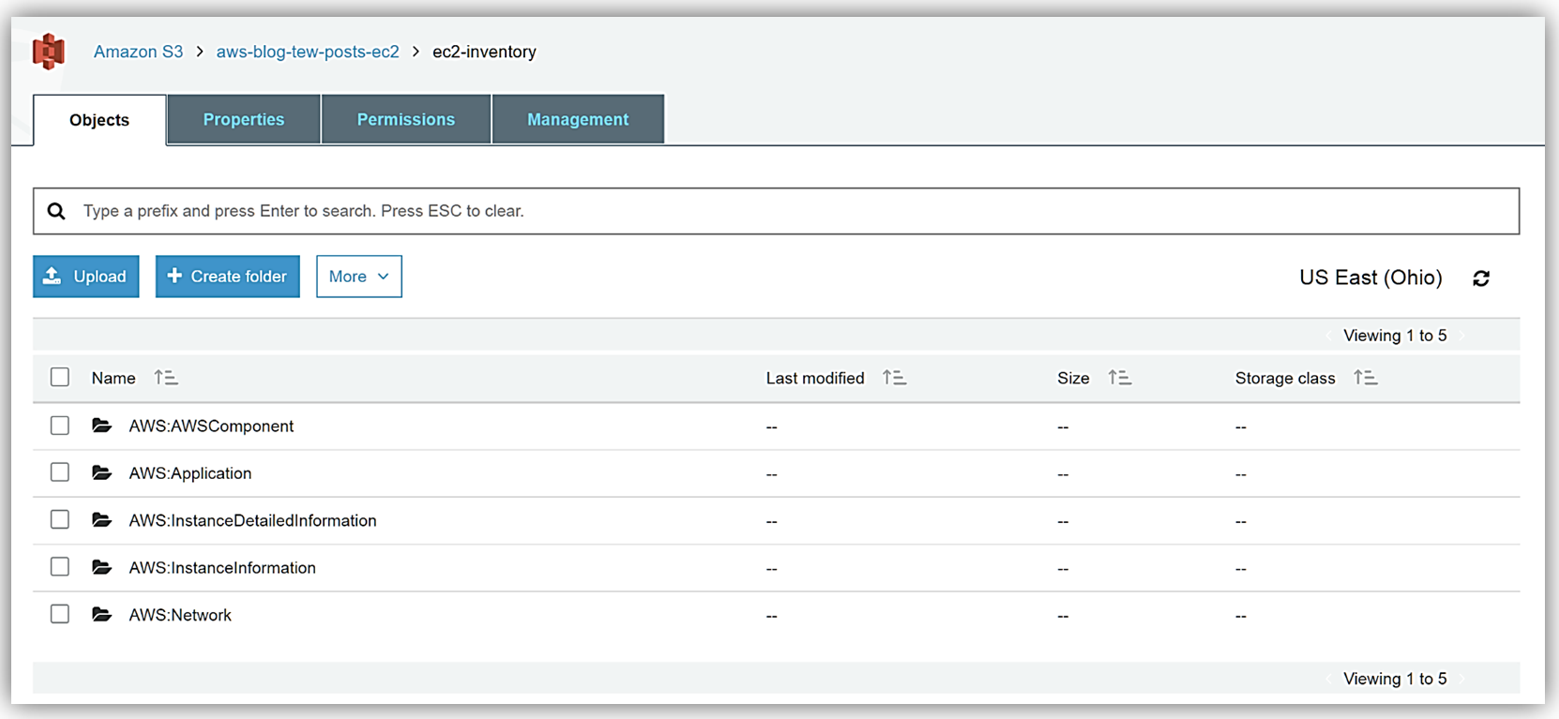Sort by Last modified using its sort icon
This screenshot has height=719, width=1559.
(x=894, y=378)
